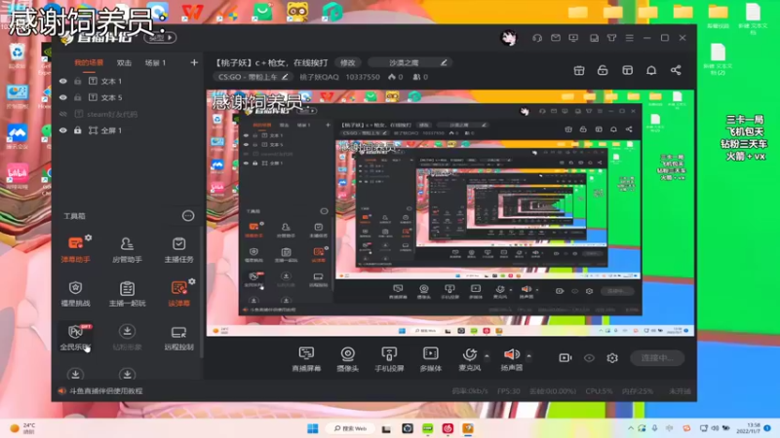Viewport: 780px width, 438px height.
Task: Open the layout icon above preview
Action: click(x=627, y=70)
